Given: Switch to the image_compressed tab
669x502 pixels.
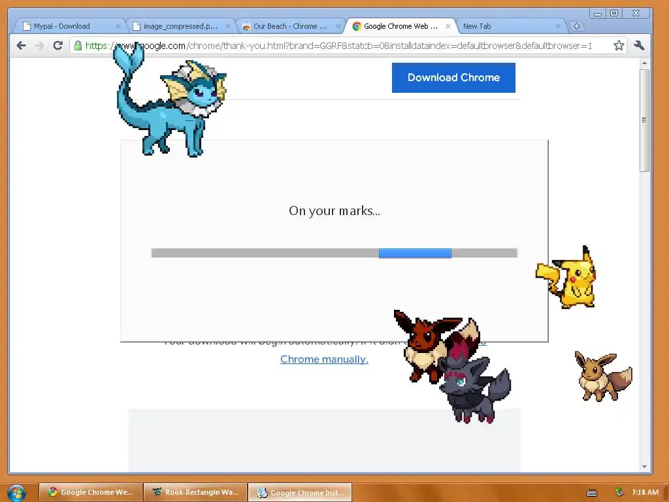Looking at the screenshot, I should (x=179, y=26).
